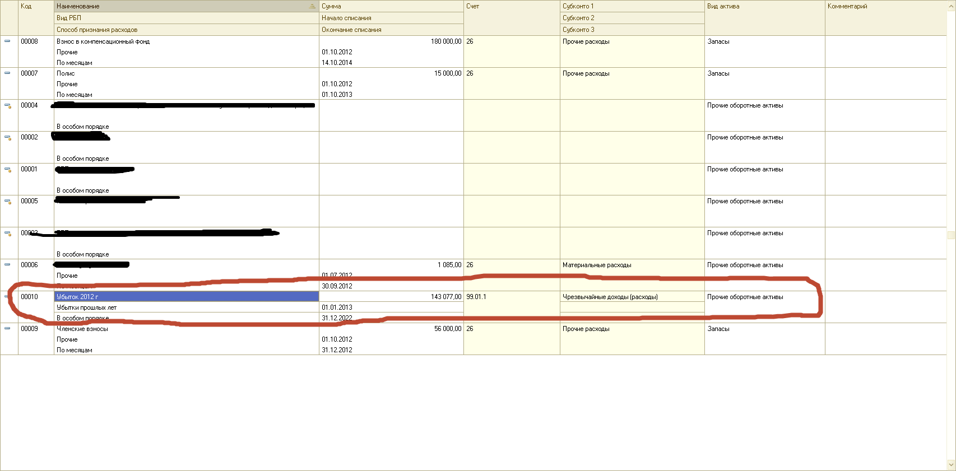Click the Чрезвычайные доходы (расходы) cell
The width and height of the screenshot is (956, 471).
coord(610,297)
